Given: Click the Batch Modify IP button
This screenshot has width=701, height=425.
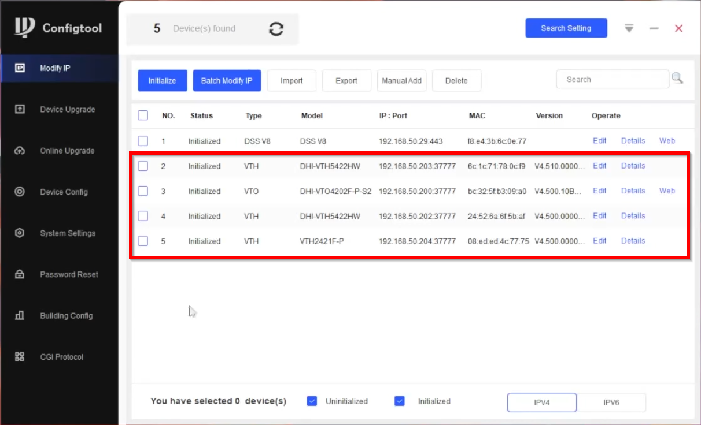Looking at the screenshot, I should click(x=227, y=81).
